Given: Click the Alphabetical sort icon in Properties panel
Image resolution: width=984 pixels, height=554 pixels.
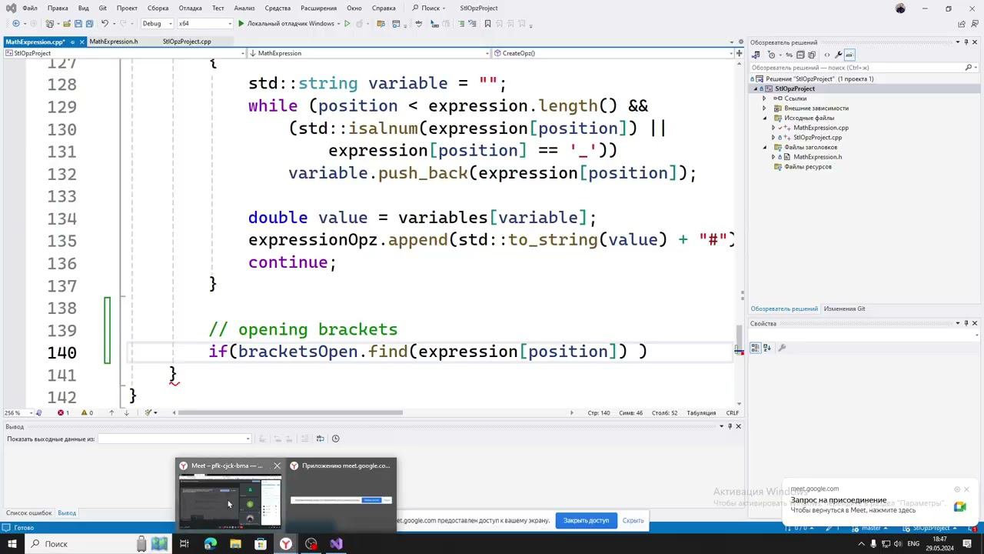Looking at the screenshot, I should coord(766,348).
